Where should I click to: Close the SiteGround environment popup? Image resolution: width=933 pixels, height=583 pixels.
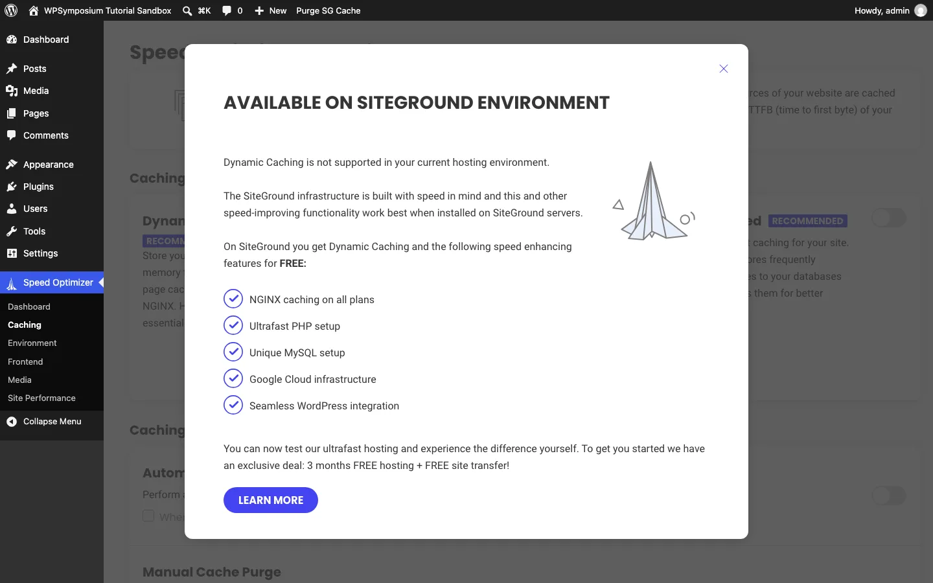click(x=724, y=69)
